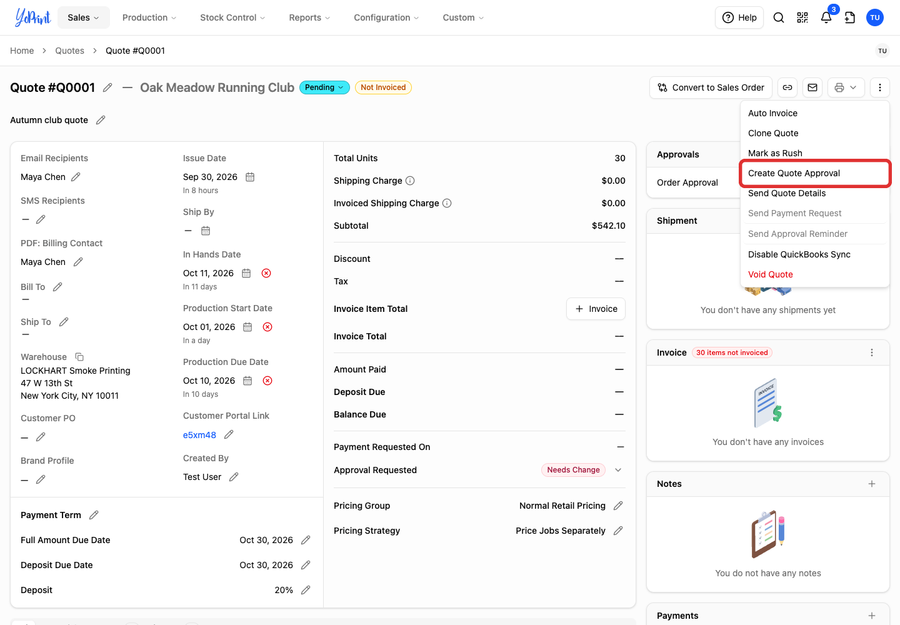Open Issue Date calendar picker
The height and width of the screenshot is (625, 900).
pyautogui.click(x=250, y=177)
